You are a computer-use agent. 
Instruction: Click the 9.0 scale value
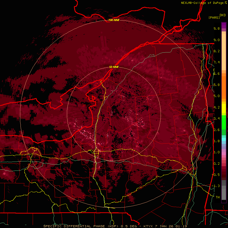pyautogui.click(x=217, y=40)
